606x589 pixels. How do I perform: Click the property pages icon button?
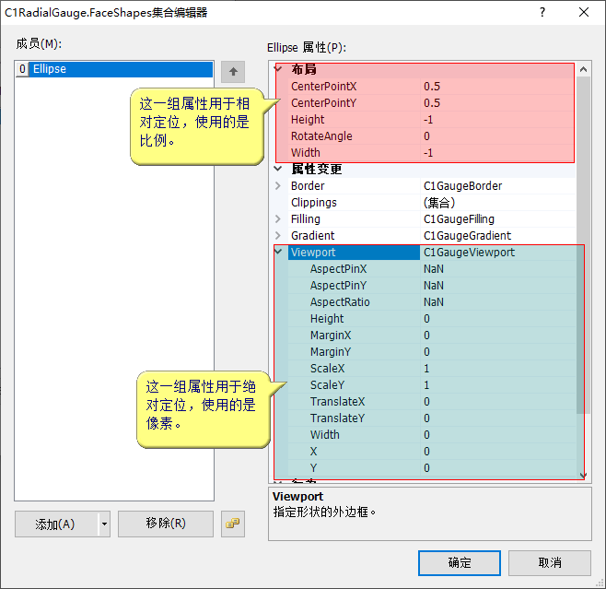233,524
